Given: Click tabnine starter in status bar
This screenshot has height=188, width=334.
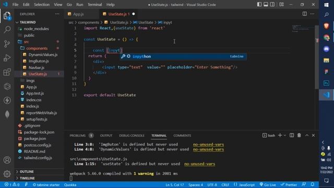Looking at the screenshot, I should [46, 185].
